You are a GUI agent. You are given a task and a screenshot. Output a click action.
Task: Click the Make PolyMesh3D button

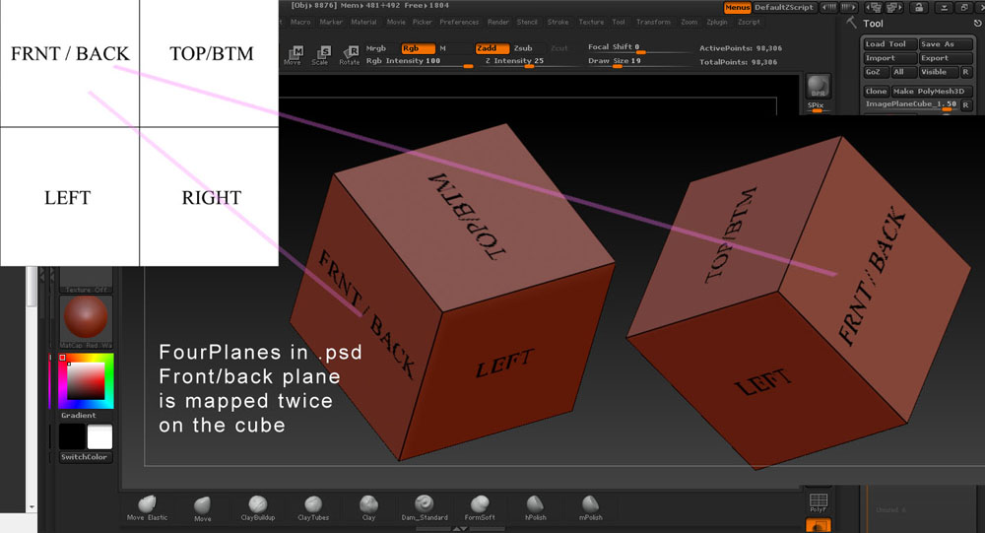click(932, 92)
